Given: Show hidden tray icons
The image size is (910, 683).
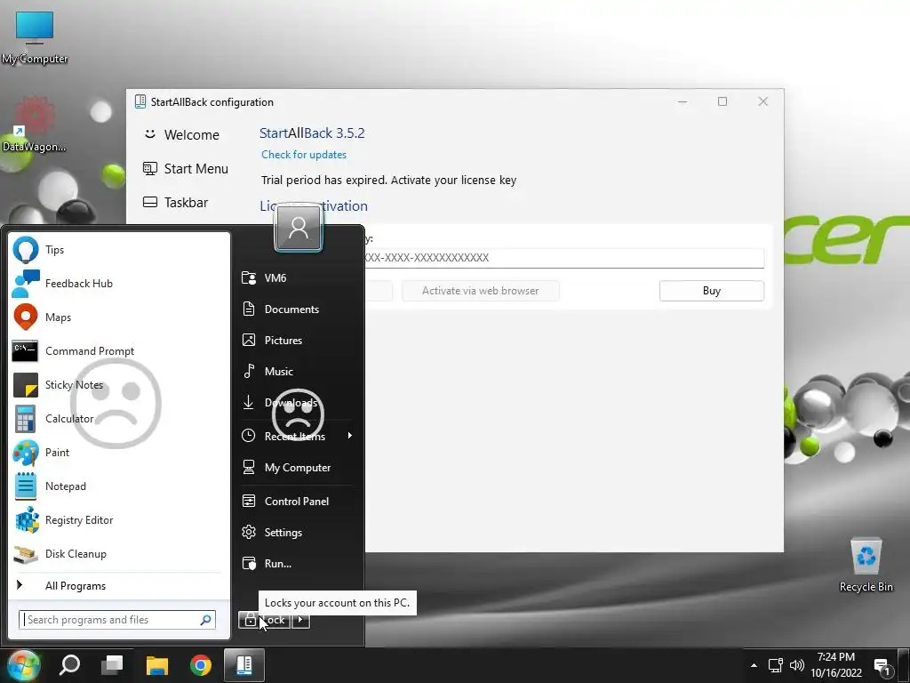Looking at the screenshot, I should pos(754,665).
